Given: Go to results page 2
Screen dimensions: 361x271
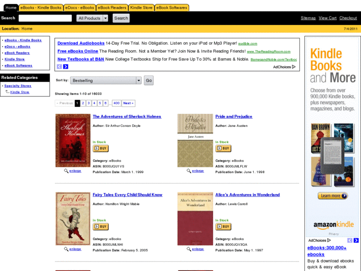Looking at the screenshot, I should [83, 103].
